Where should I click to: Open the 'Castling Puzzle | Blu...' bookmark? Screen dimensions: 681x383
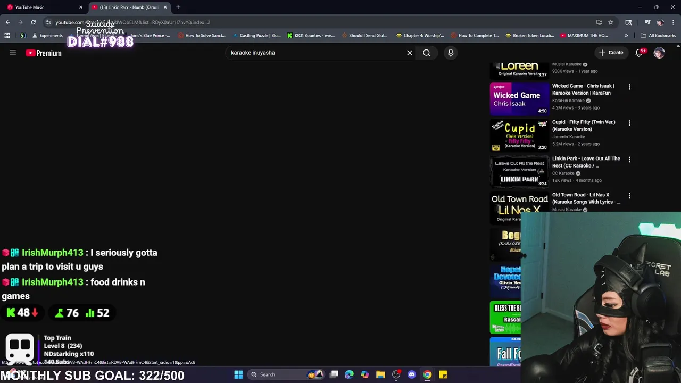[x=256, y=35]
